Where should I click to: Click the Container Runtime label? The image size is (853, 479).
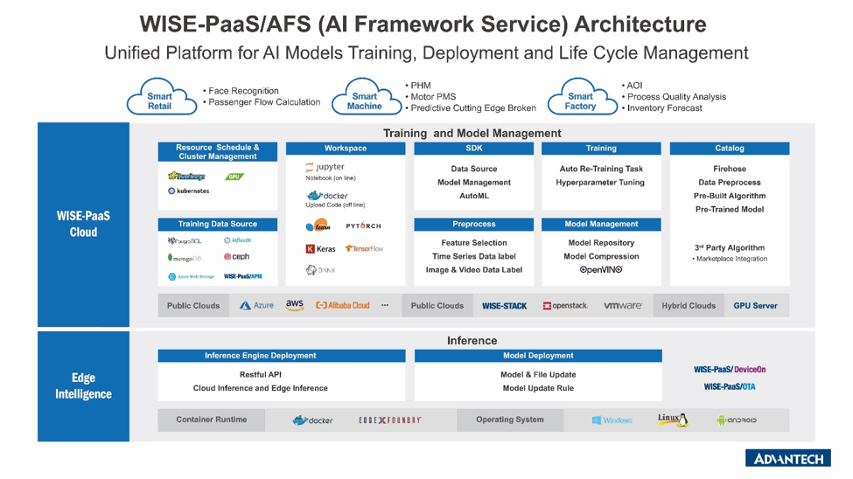[211, 420]
